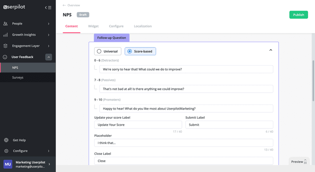The width and height of the screenshot is (315, 172).
Task: Click the Userpilot logo
Action: coord(14,7)
